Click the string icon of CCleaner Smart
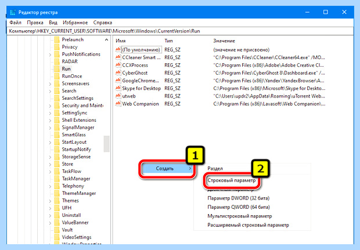The width and height of the screenshot is (360, 250). coord(118,57)
